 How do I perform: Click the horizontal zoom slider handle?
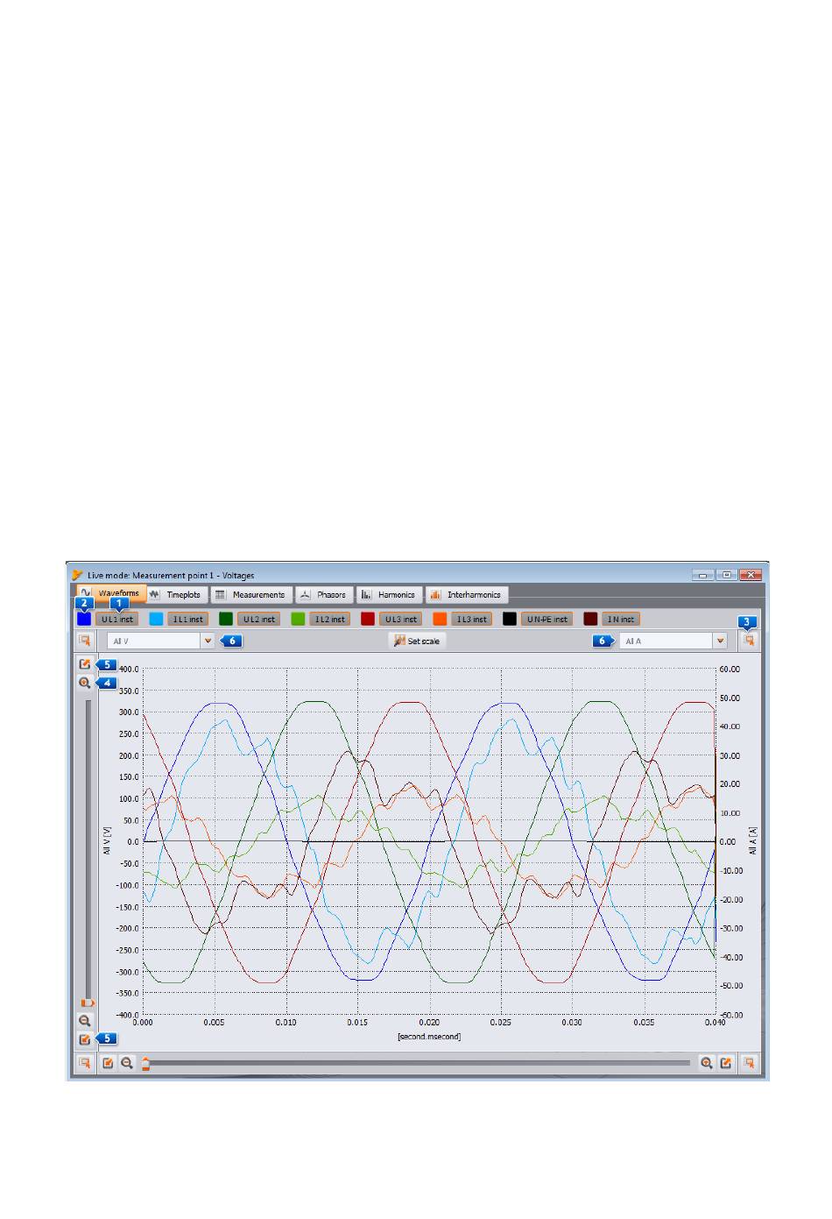pos(145,1064)
